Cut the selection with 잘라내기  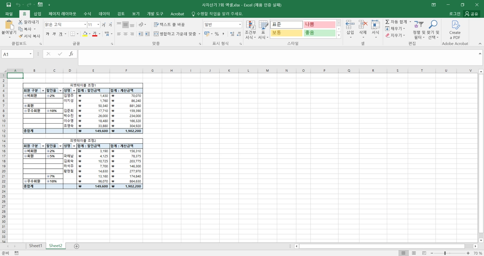29,22
